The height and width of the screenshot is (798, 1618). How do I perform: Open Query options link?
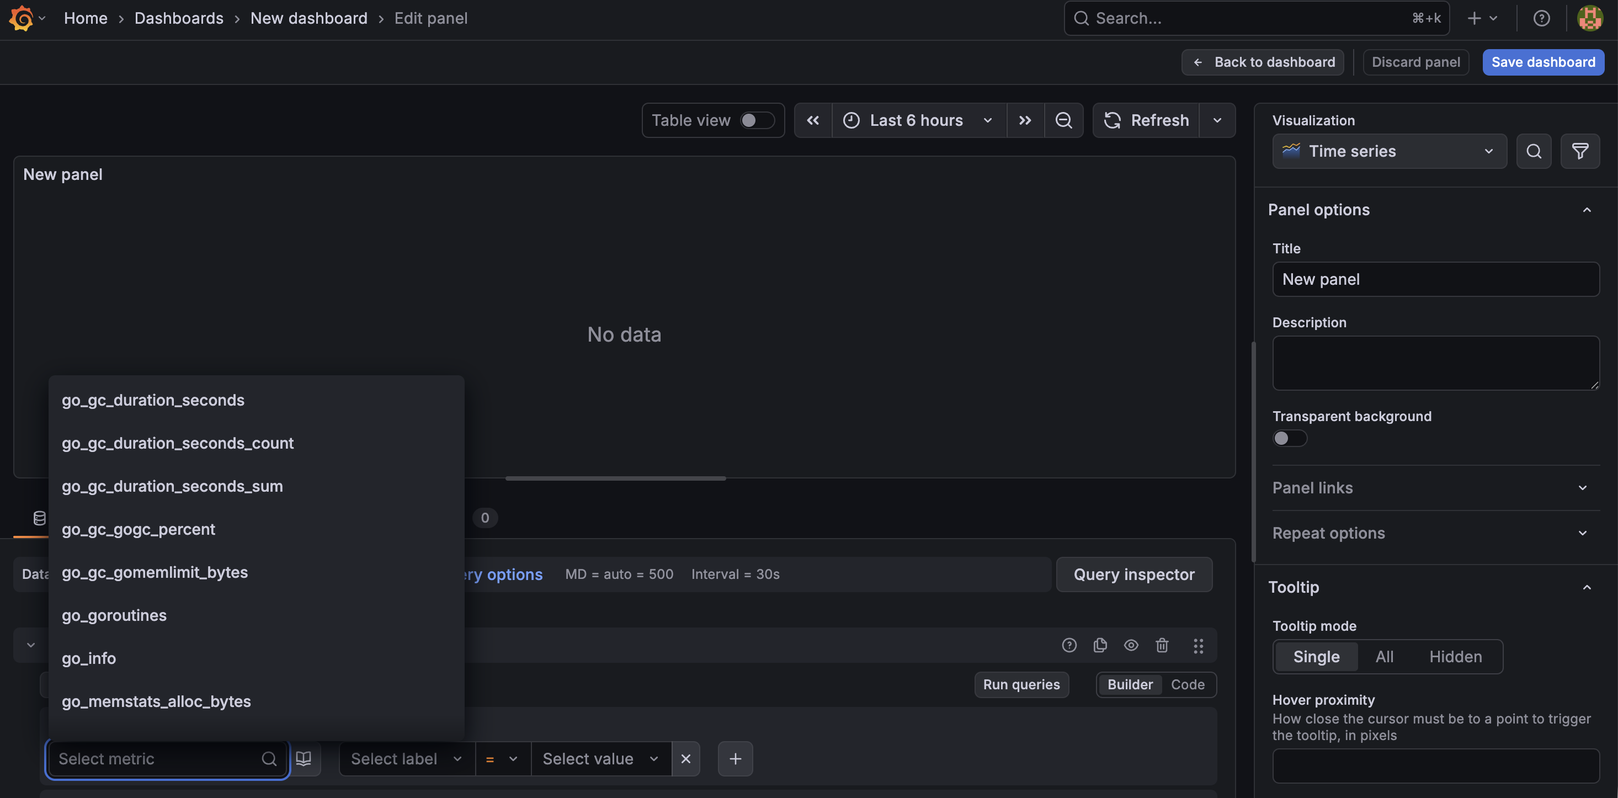point(503,574)
